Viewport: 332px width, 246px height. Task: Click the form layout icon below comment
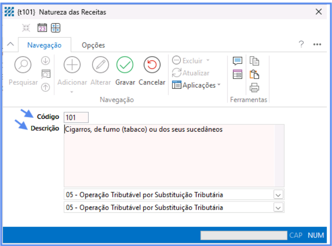click(237, 74)
